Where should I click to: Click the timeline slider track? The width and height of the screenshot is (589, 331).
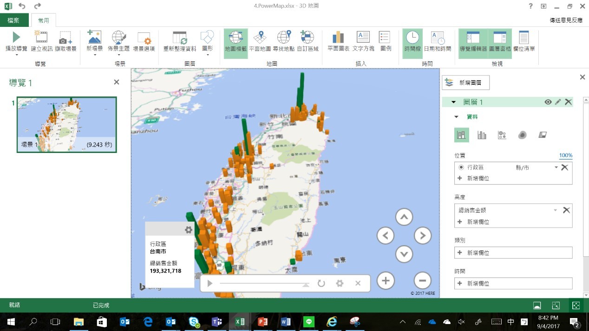pos(264,283)
